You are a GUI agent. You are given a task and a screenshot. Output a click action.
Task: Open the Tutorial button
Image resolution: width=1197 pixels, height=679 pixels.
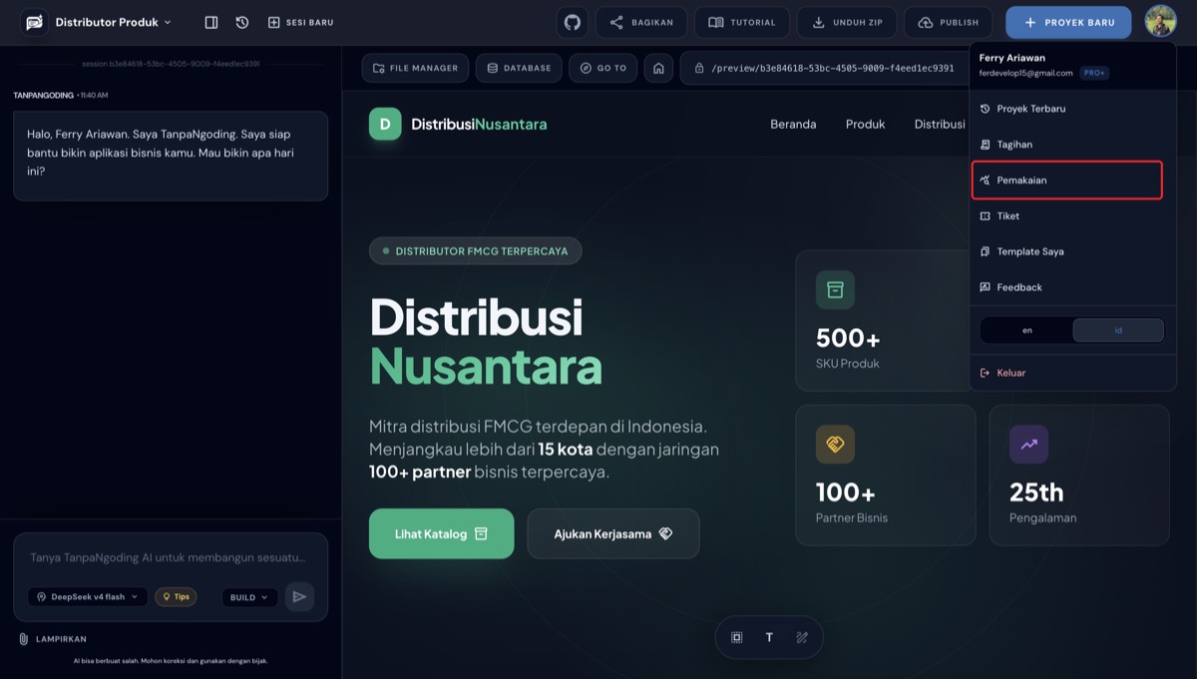[742, 22]
